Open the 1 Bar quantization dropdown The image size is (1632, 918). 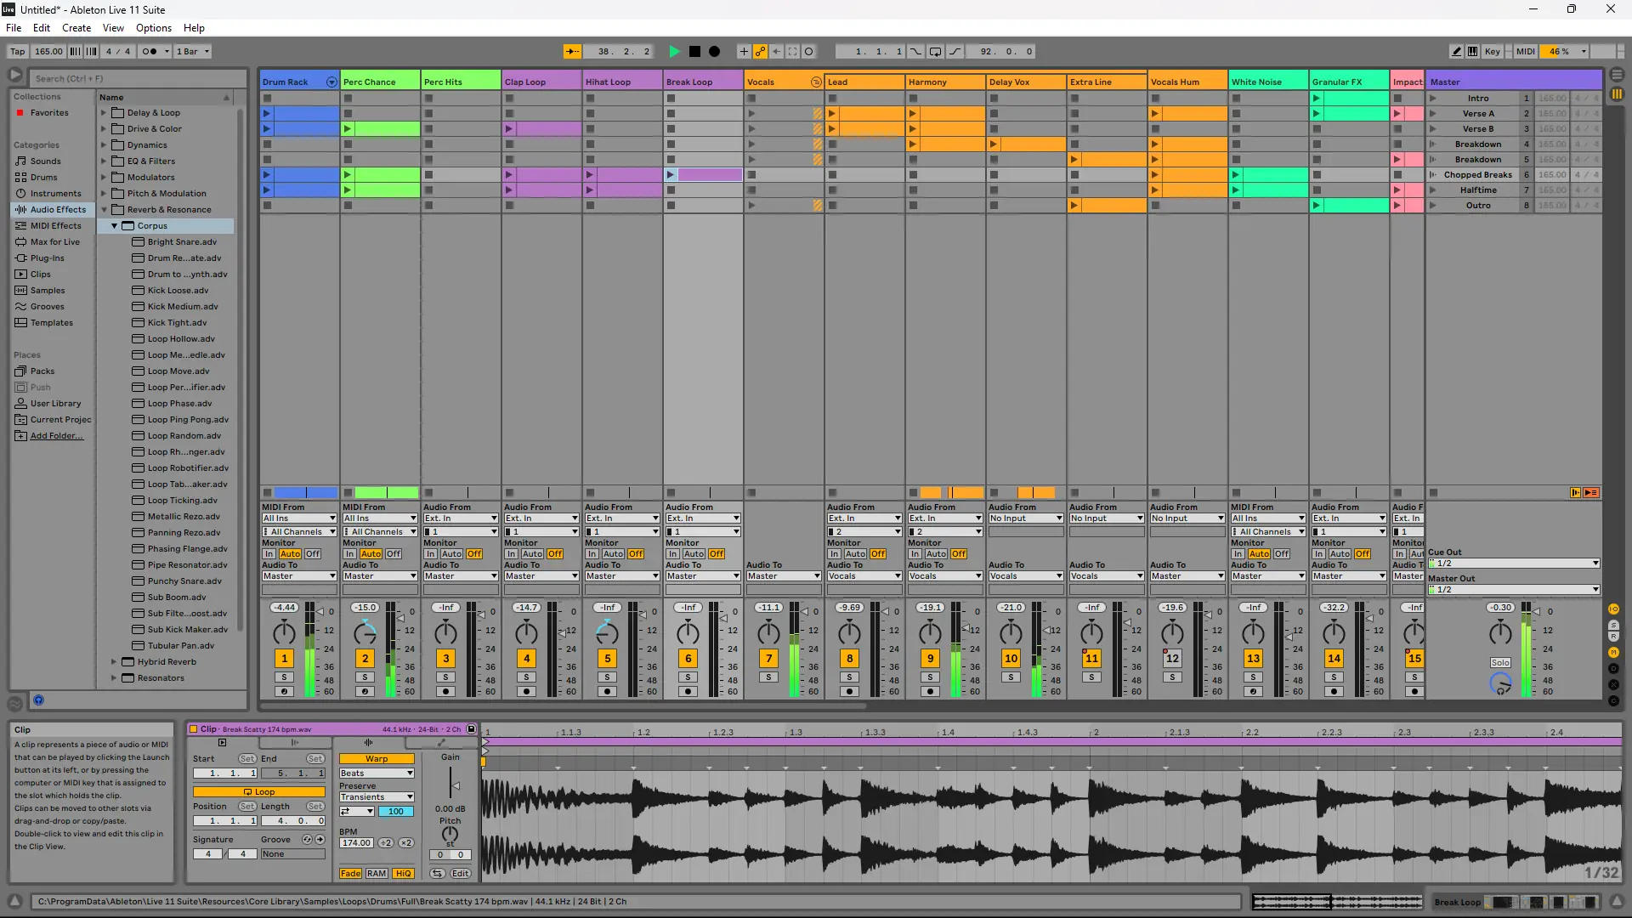(x=193, y=52)
